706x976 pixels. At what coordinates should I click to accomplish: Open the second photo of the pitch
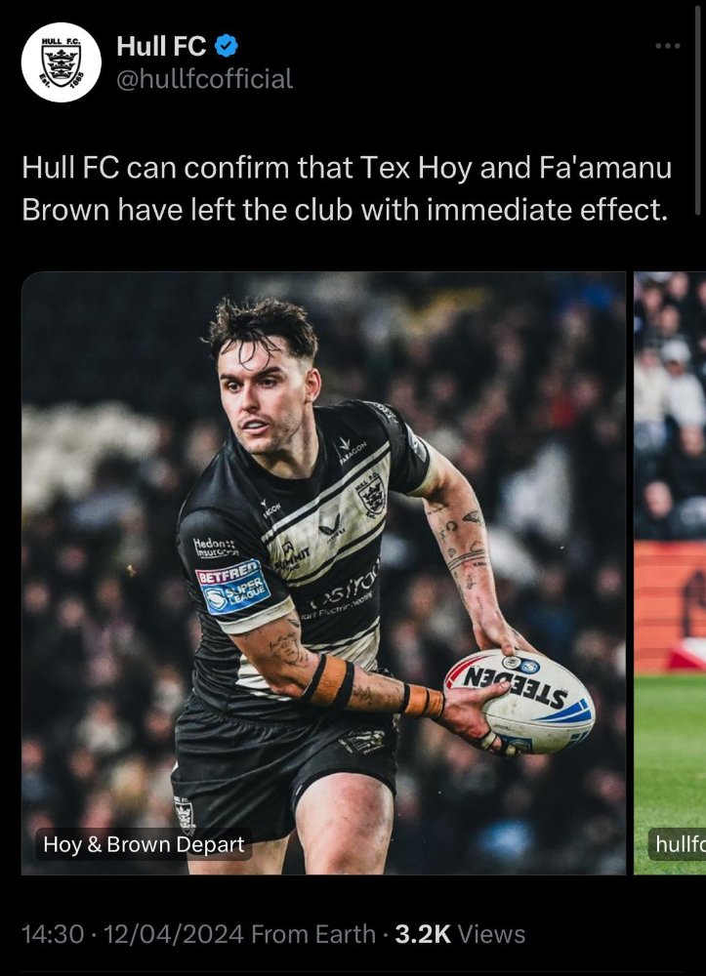pos(670,573)
